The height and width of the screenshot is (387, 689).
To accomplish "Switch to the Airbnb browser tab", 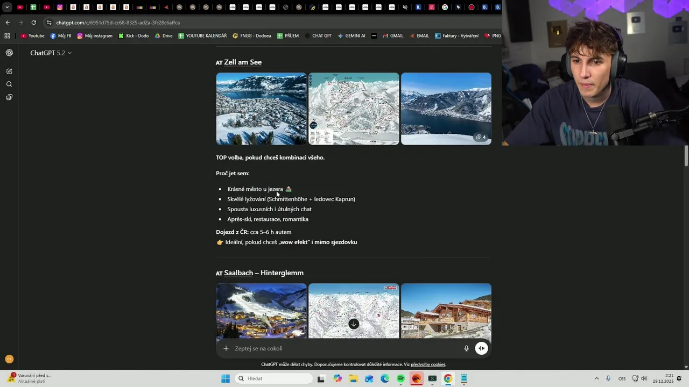I will pos(432,7).
